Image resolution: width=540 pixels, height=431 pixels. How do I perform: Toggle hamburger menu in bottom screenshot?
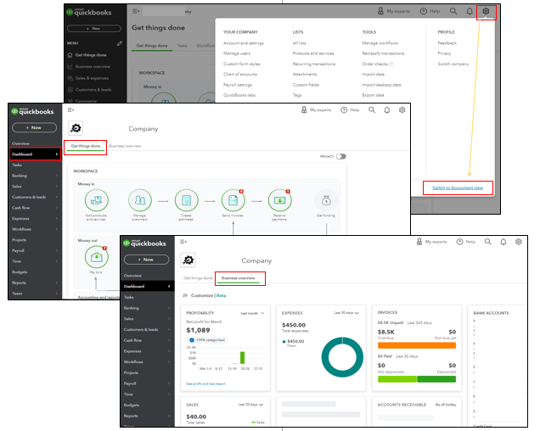point(183,242)
